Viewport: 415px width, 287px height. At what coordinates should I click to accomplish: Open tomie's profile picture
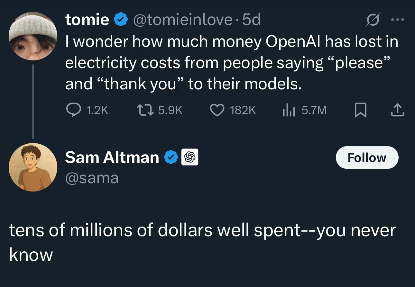[33, 36]
